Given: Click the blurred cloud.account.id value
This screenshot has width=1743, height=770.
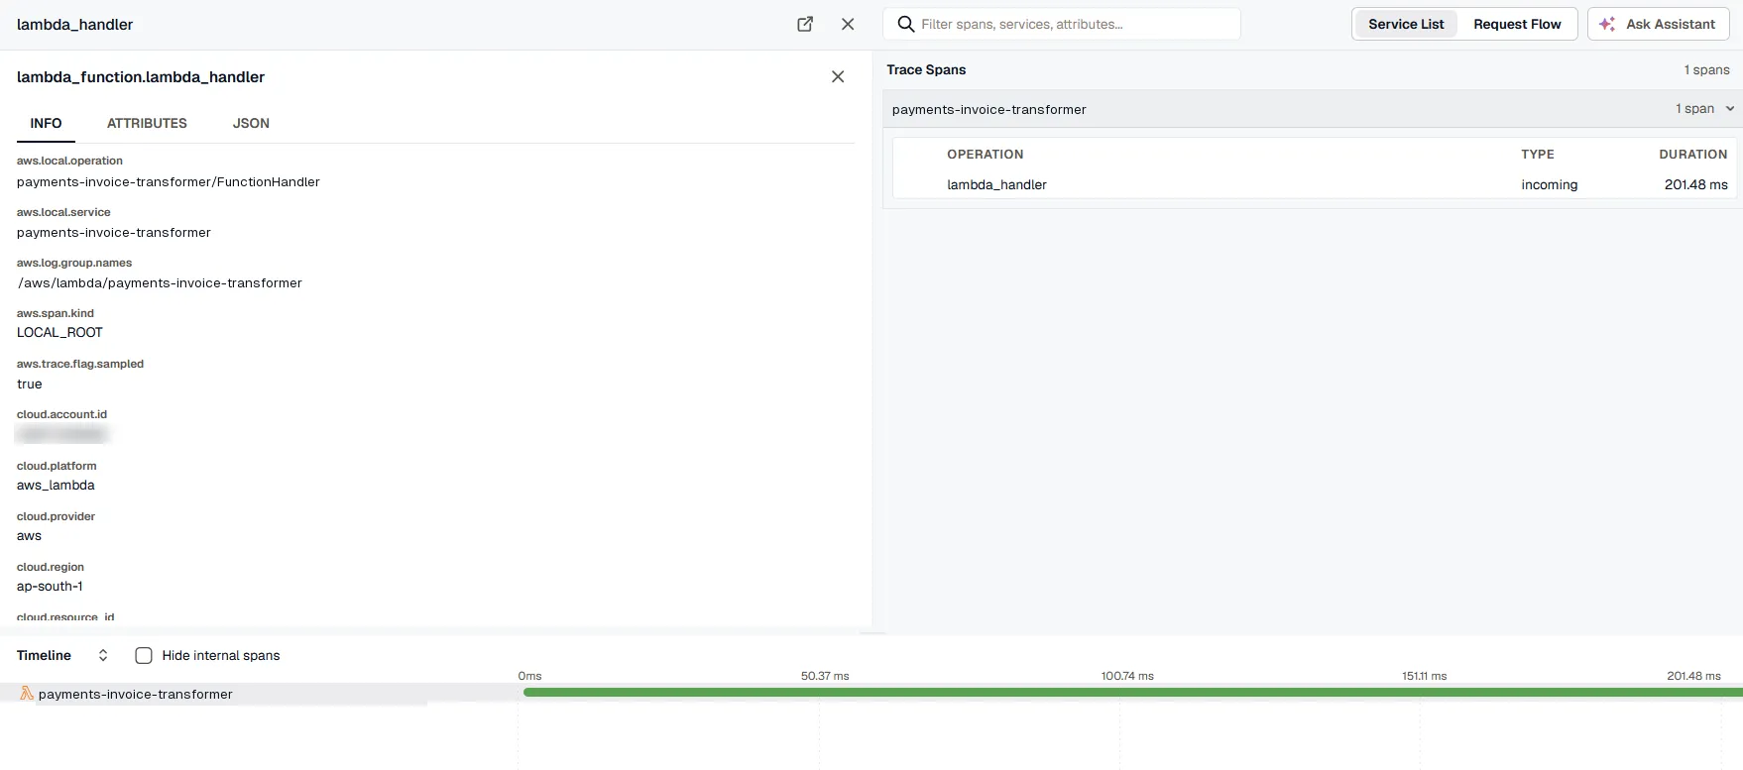Looking at the screenshot, I should tap(61, 434).
